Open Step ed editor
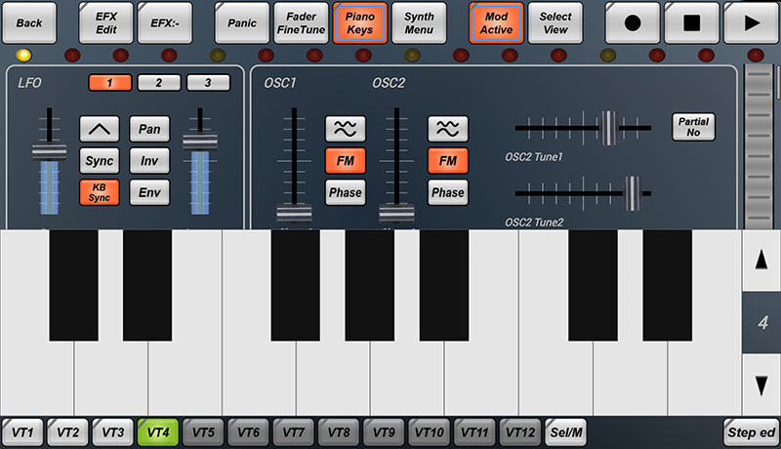The width and height of the screenshot is (781, 449). tap(751, 432)
